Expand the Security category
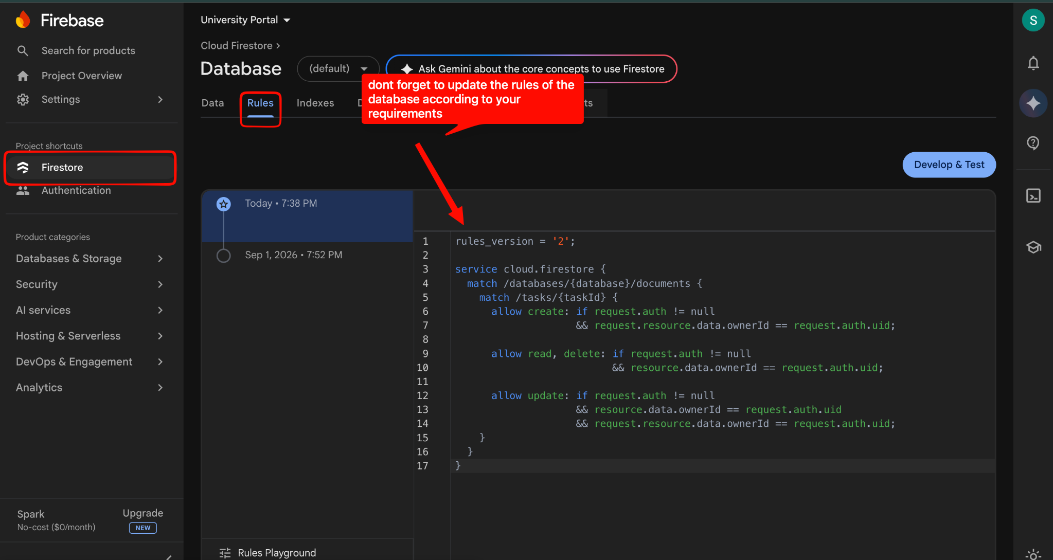Image resolution: width=1053 pixels, height=560 pixels. (x=90, y=284)
